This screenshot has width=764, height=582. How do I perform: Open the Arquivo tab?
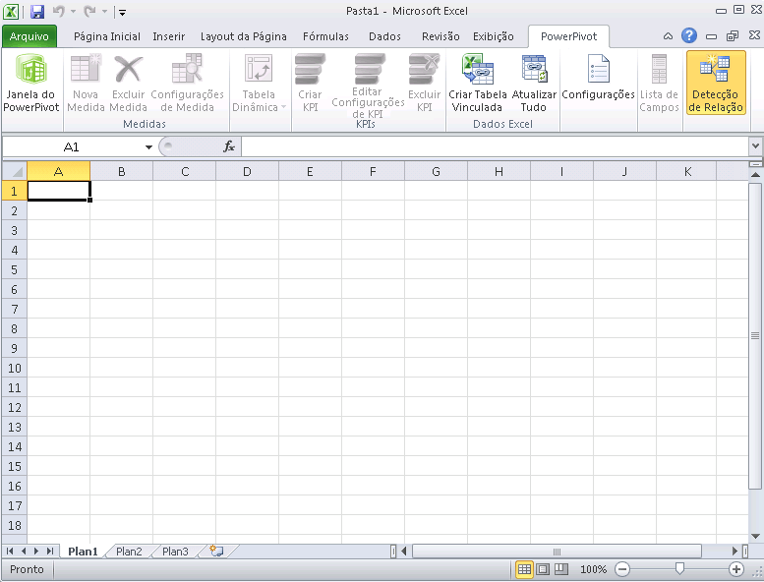click(x=29, y=36)
